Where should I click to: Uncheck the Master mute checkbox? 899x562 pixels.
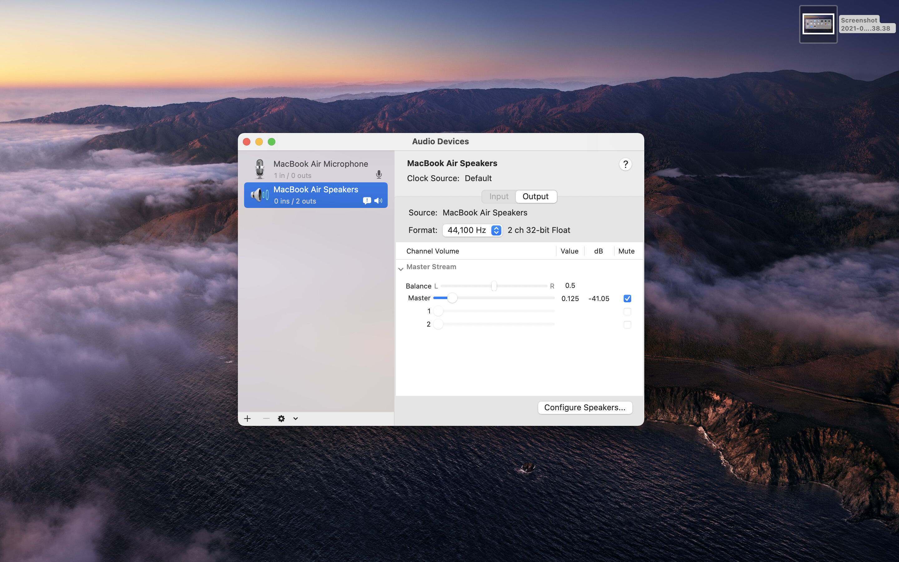[x=627, y=298]
